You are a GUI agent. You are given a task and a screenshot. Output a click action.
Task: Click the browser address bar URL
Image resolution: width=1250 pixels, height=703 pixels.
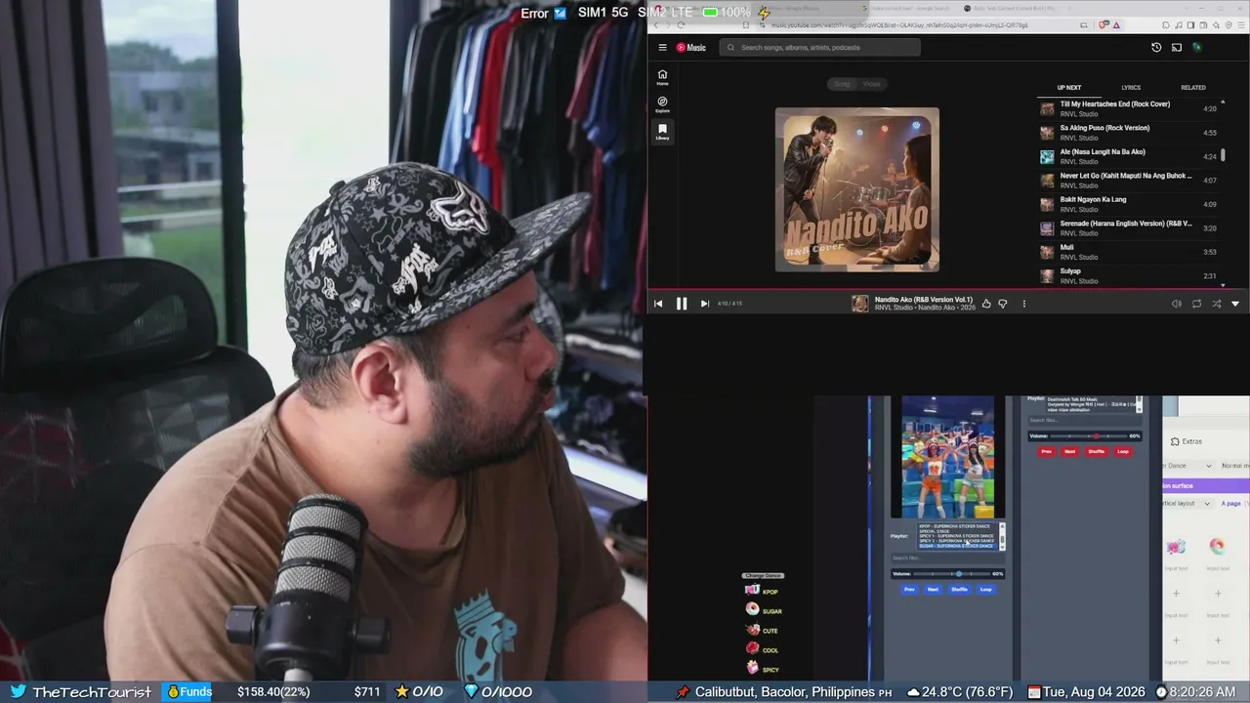tap(898, 25)
